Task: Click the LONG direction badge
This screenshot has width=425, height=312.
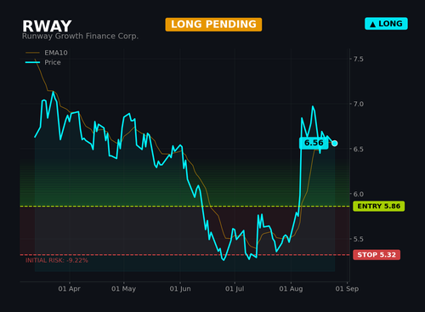Action: click(x=386, y=24)
